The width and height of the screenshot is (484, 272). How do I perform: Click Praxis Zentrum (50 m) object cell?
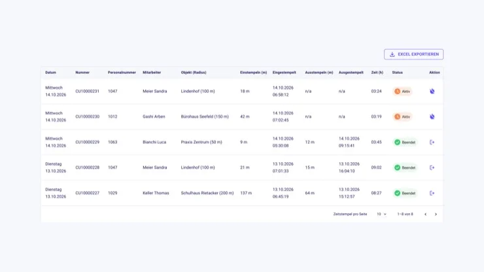(x=201, y=143)
